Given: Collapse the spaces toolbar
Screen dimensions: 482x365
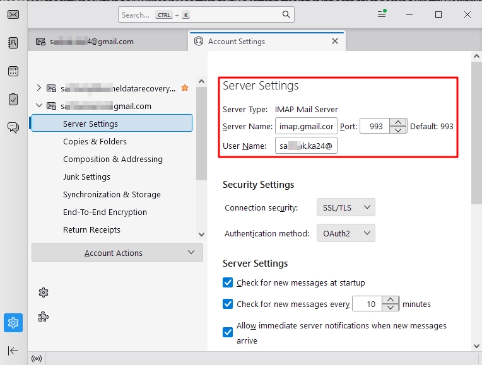Looking at the screenshot, I should 13,351.
